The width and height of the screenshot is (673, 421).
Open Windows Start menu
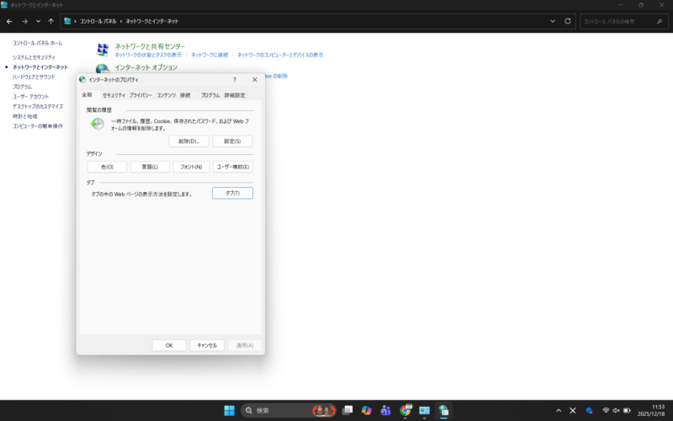[229, 410]
